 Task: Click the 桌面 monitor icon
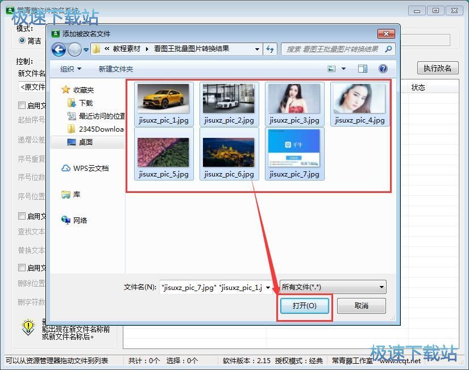pos(72,142)
